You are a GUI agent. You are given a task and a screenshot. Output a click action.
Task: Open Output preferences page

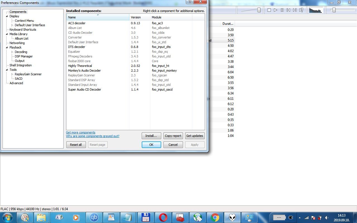20,61
